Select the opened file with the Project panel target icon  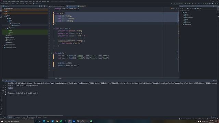point(39,6)
